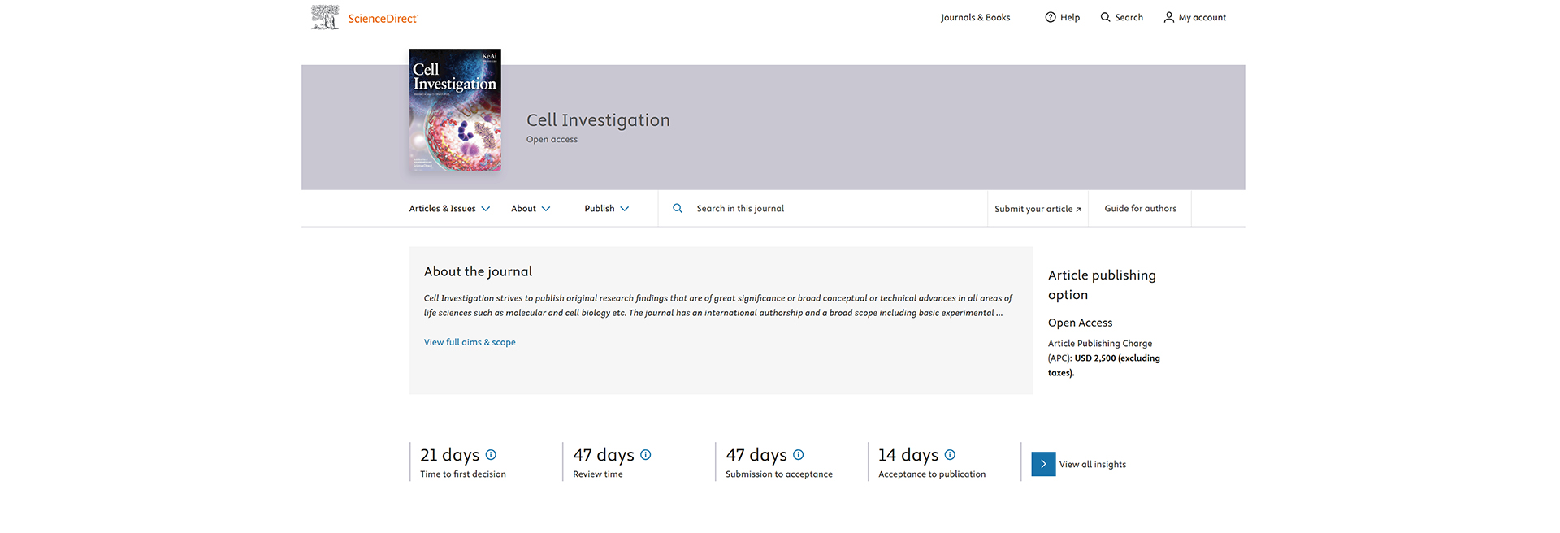Expand the Publish chevron arrow

pyautogui.click(x=625, y=209)
